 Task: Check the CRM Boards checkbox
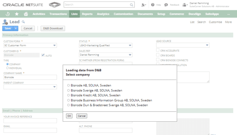click(158, 55)
